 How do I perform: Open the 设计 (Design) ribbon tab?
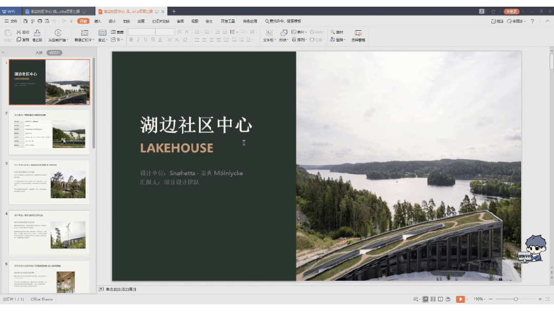112,21
